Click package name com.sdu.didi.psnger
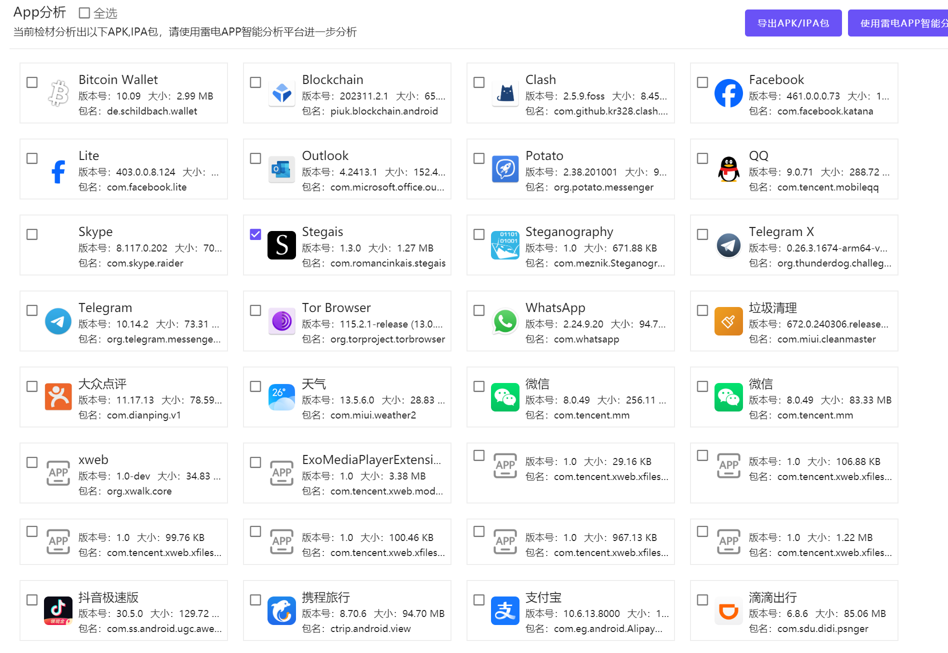This screenshot has height=653, width=948. 822,628
